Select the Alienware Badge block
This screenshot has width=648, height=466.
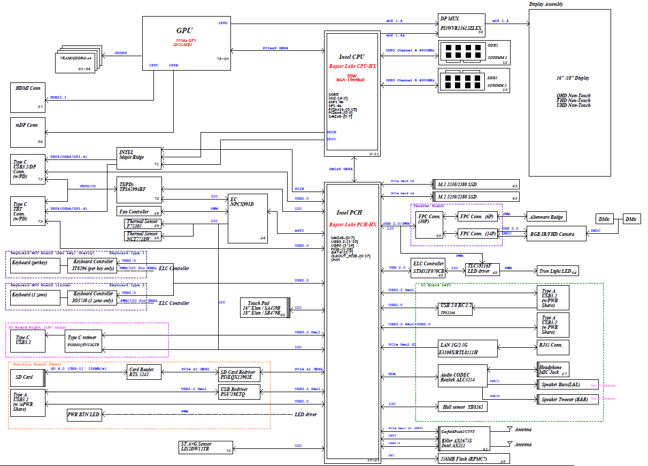pyautogui.click(x=546, y=217)
